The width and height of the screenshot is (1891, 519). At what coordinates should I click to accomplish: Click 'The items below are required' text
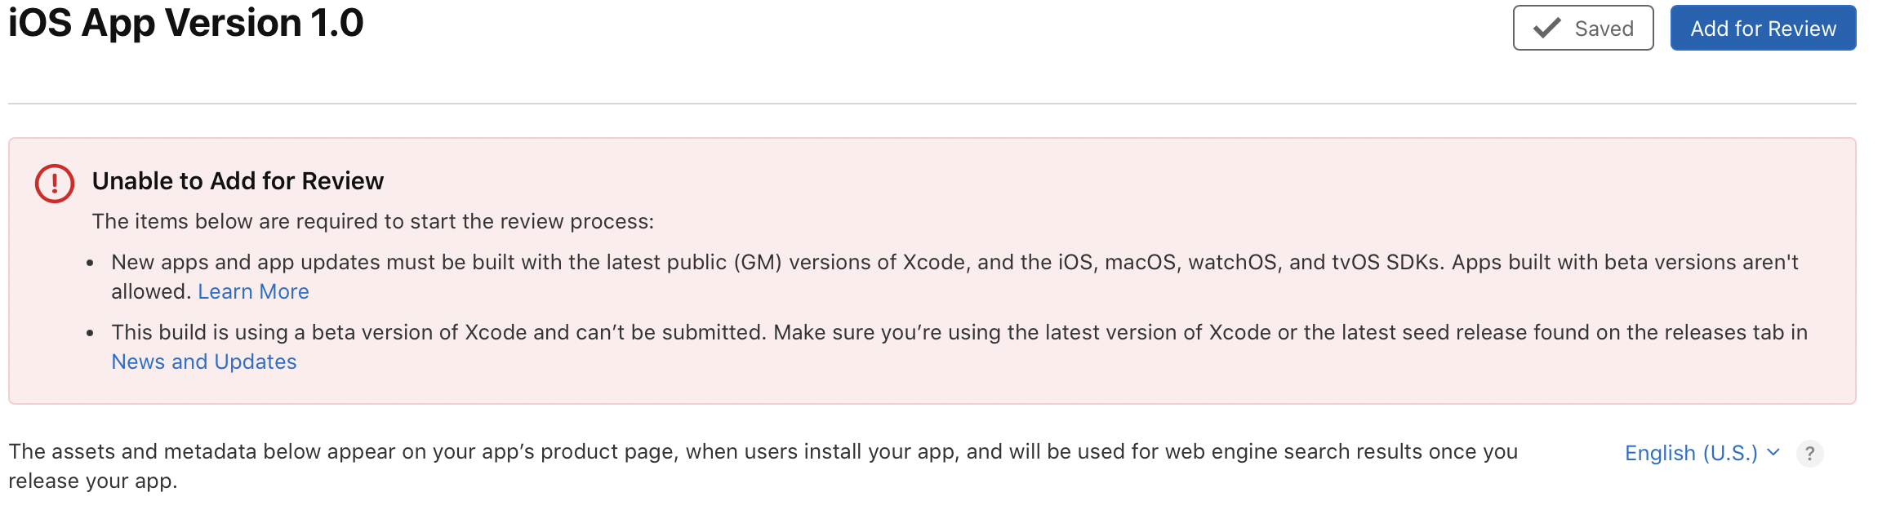pyautogui.click(x=373, y=221)
